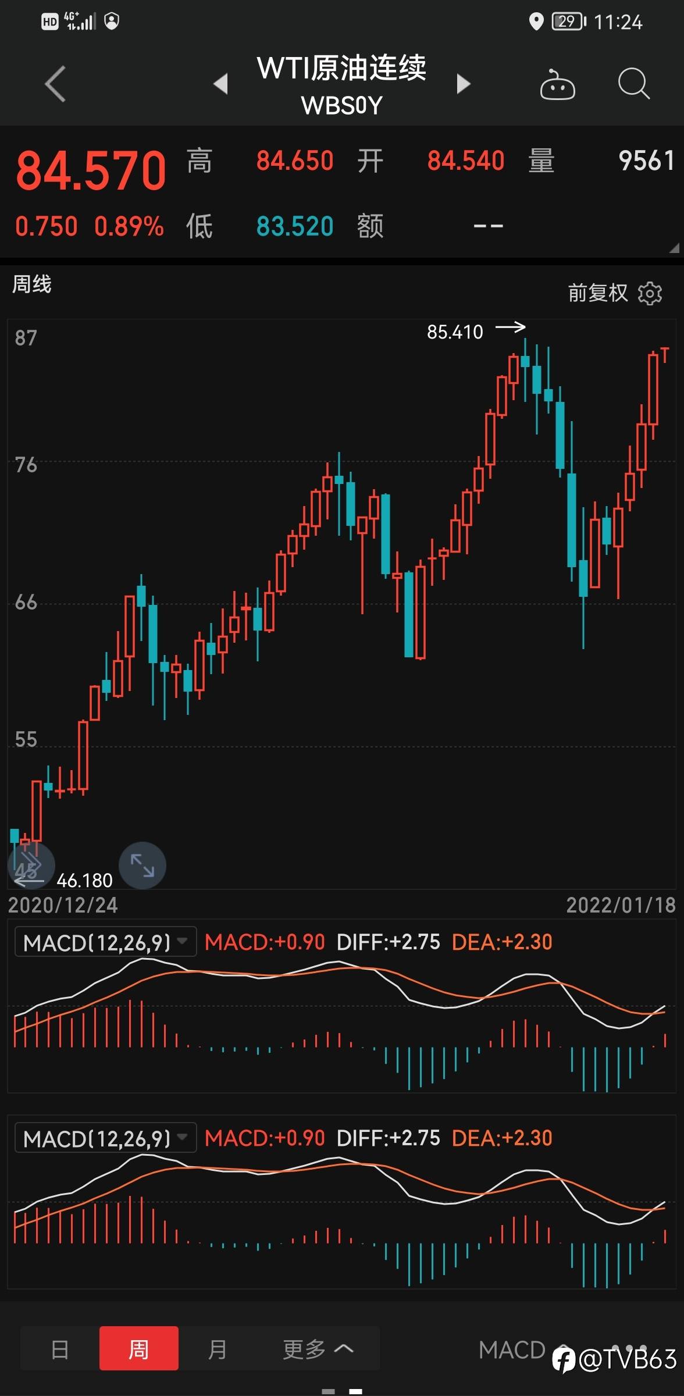Select the 月 monthly chart tab
This screenshot has height=1396, width=684.
click(217, 1349)
